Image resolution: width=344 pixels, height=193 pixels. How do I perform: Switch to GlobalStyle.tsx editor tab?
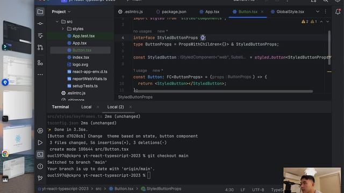(288, 12)
